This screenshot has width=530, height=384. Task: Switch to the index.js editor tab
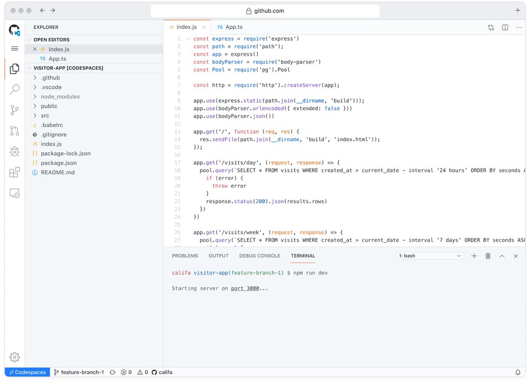point(186,27)
